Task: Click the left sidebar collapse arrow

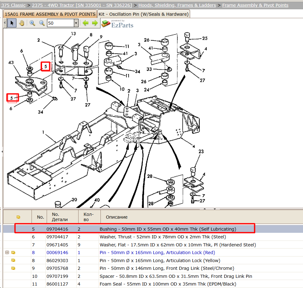Action: pyautogui.click(x=2, y=152)
